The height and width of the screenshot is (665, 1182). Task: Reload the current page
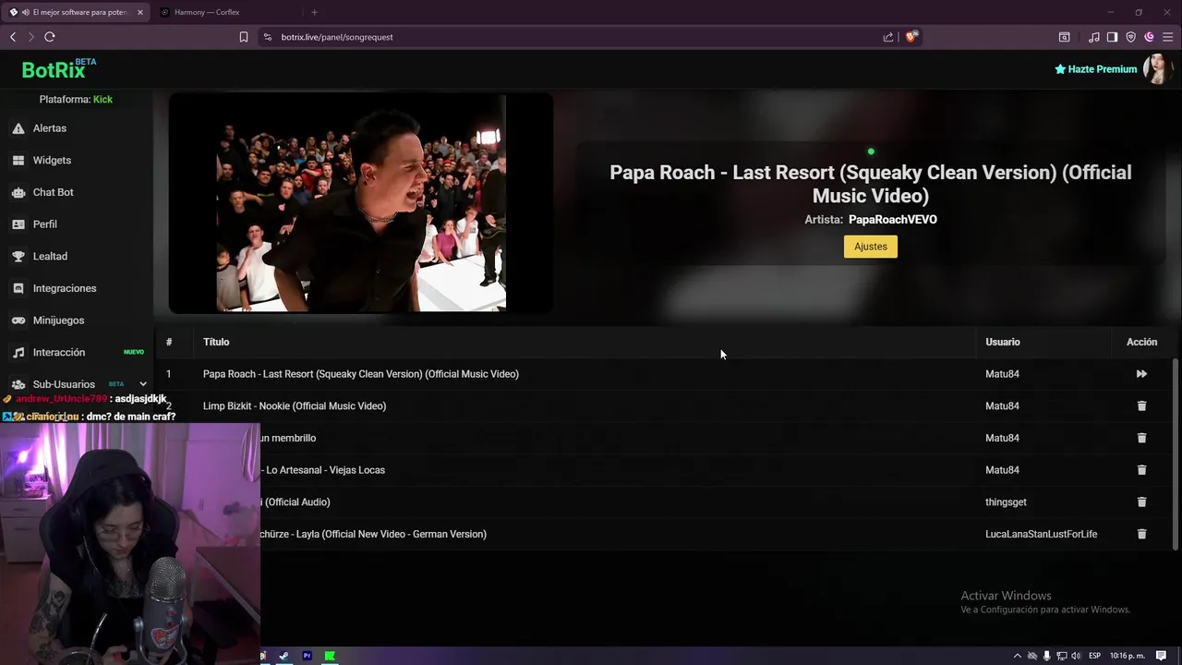click(50, 37)
